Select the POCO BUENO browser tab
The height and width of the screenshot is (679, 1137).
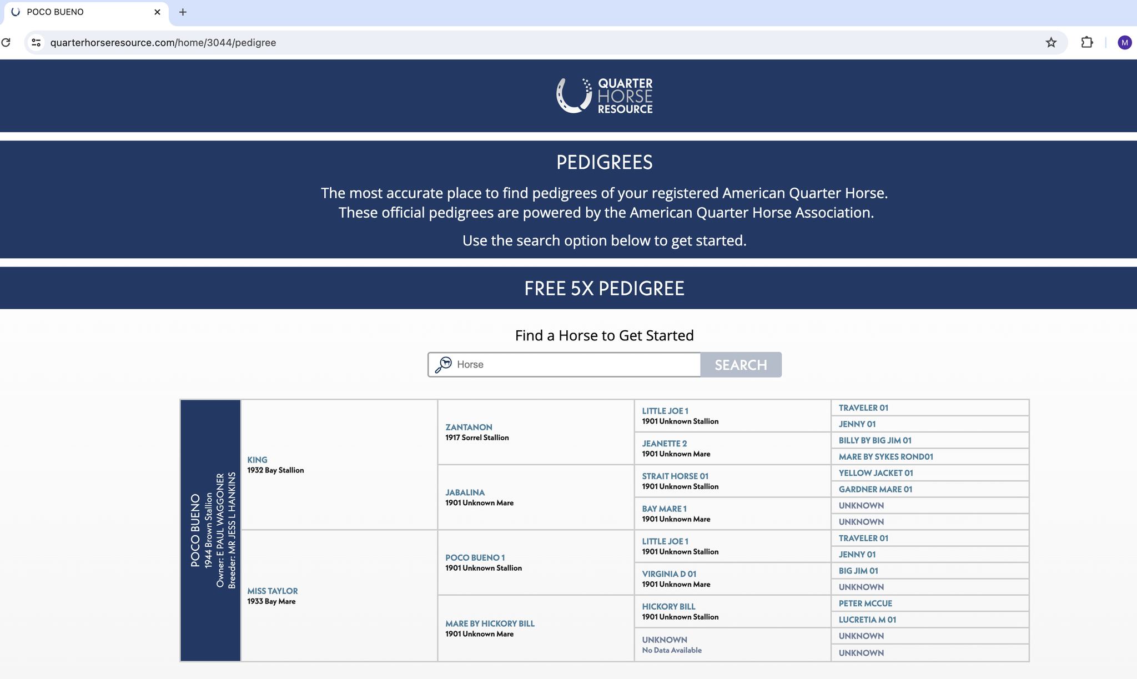85,12
